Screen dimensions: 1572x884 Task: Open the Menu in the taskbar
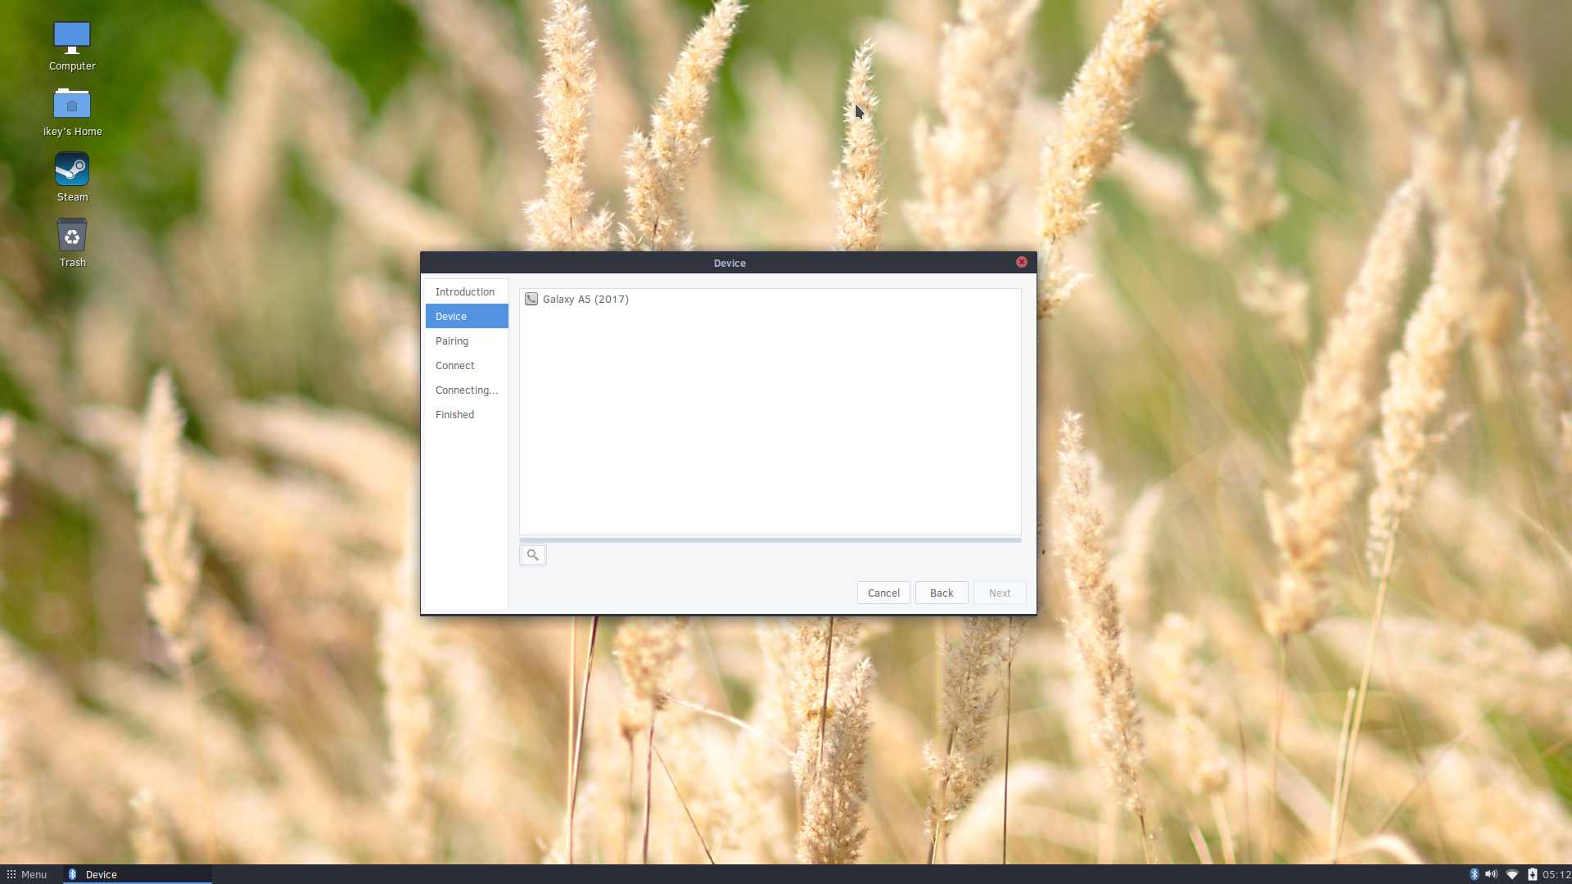coord(27,874)
